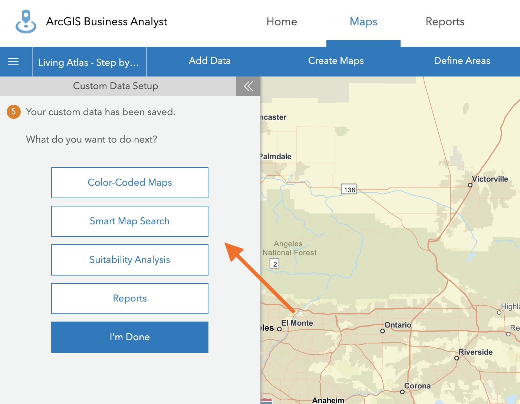Open the Home tab
This screenshot has width=520, height=404.
(282, 22)
